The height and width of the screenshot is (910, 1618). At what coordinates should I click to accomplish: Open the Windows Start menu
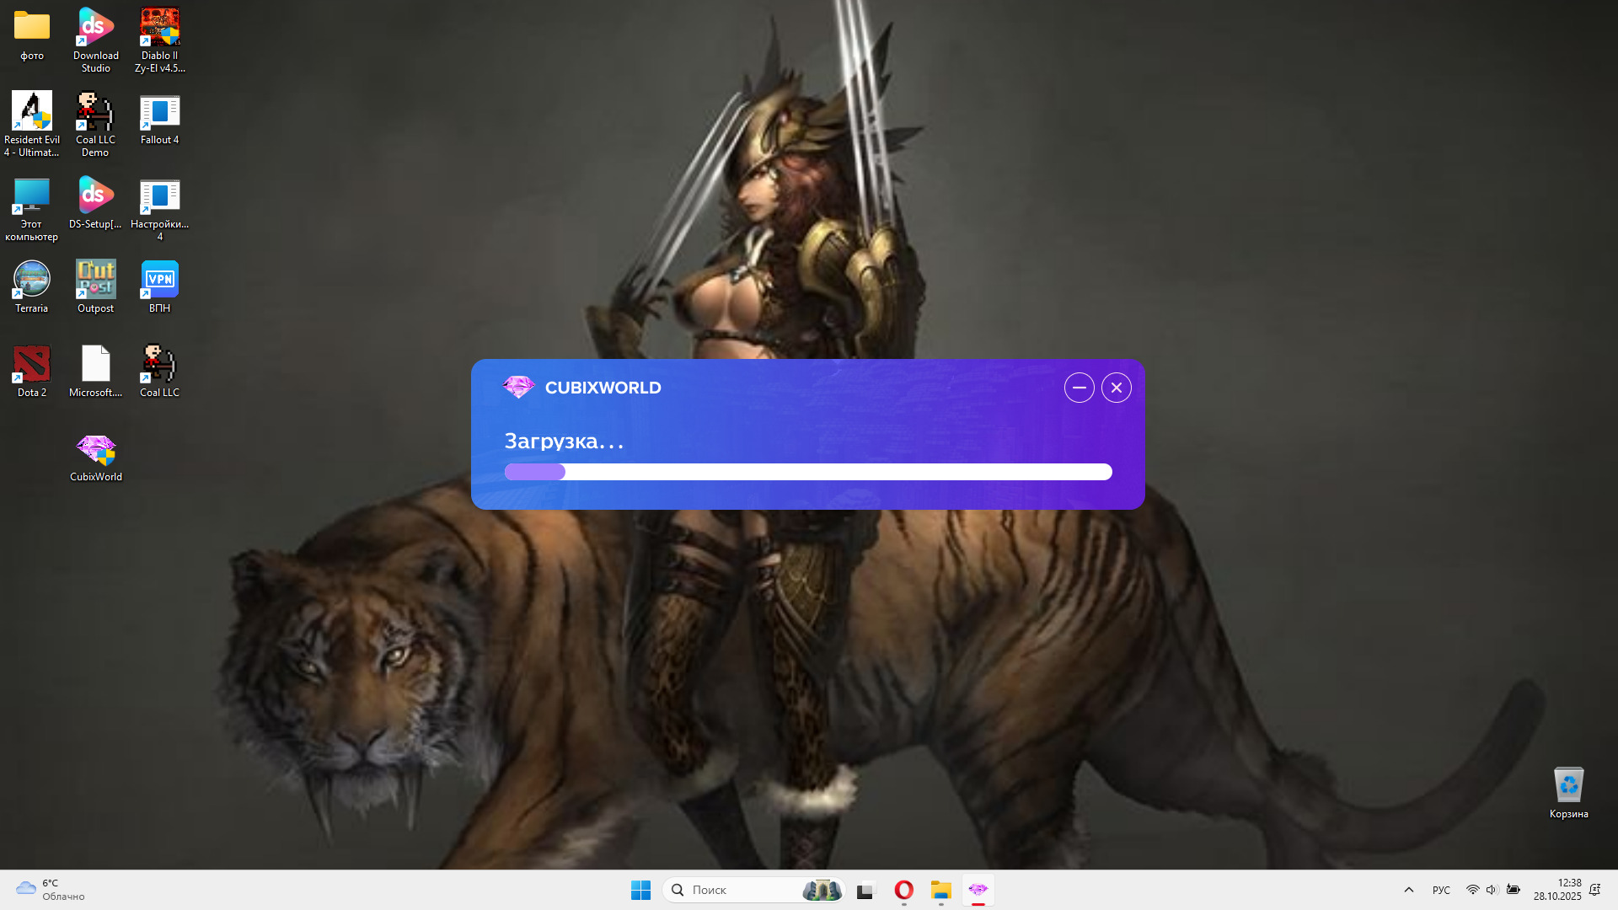point(640,890)
